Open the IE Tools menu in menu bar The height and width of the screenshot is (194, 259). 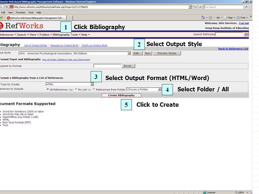click(31, 13)
